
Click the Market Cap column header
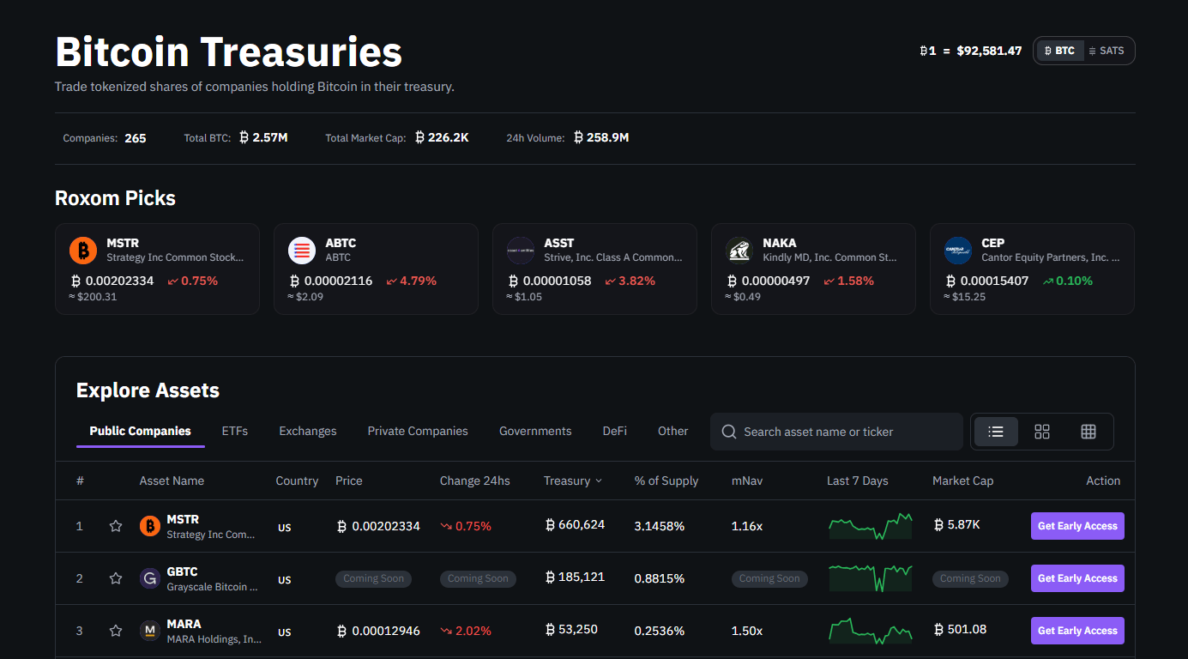(x=962, y=481)
